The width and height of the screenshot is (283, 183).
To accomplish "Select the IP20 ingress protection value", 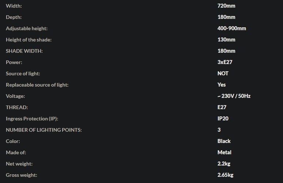I will click(x=223, y=119).
